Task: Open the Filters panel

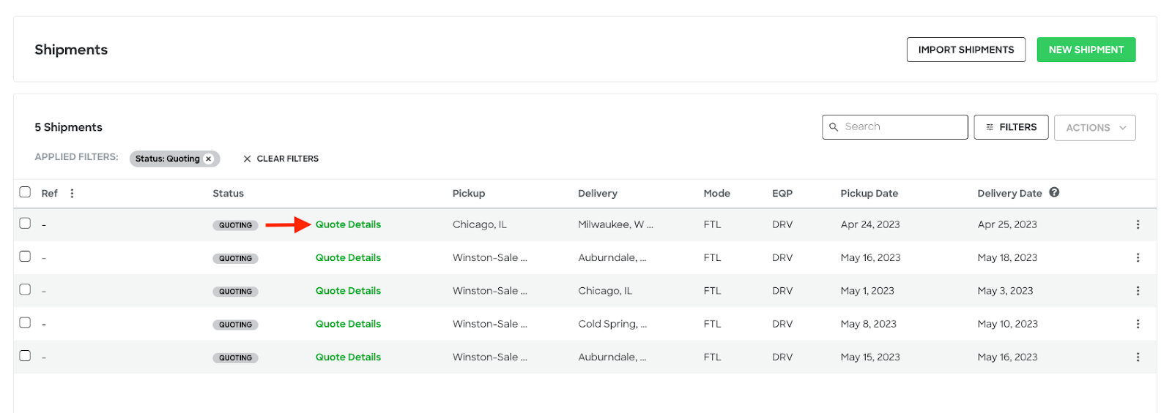Action: tap(1011, 127)
